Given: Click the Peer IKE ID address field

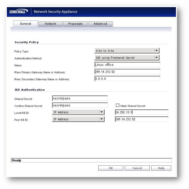Looking at the screenshot, I should pos(142,119).
